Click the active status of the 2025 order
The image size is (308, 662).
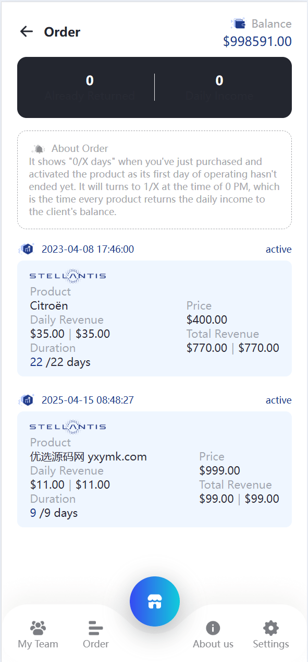pos(279,400)
